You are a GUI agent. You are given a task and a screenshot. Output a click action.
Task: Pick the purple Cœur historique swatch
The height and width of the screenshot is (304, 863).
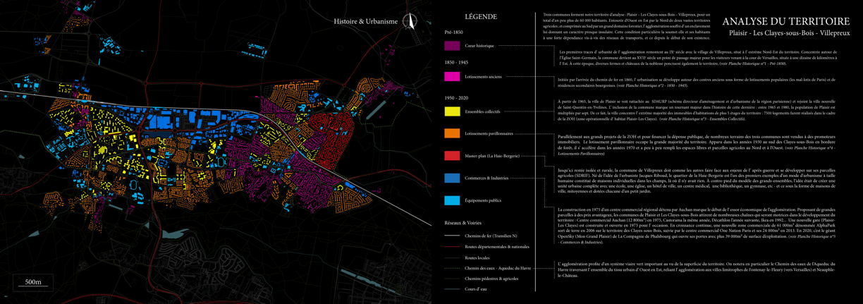pos(452,46)
